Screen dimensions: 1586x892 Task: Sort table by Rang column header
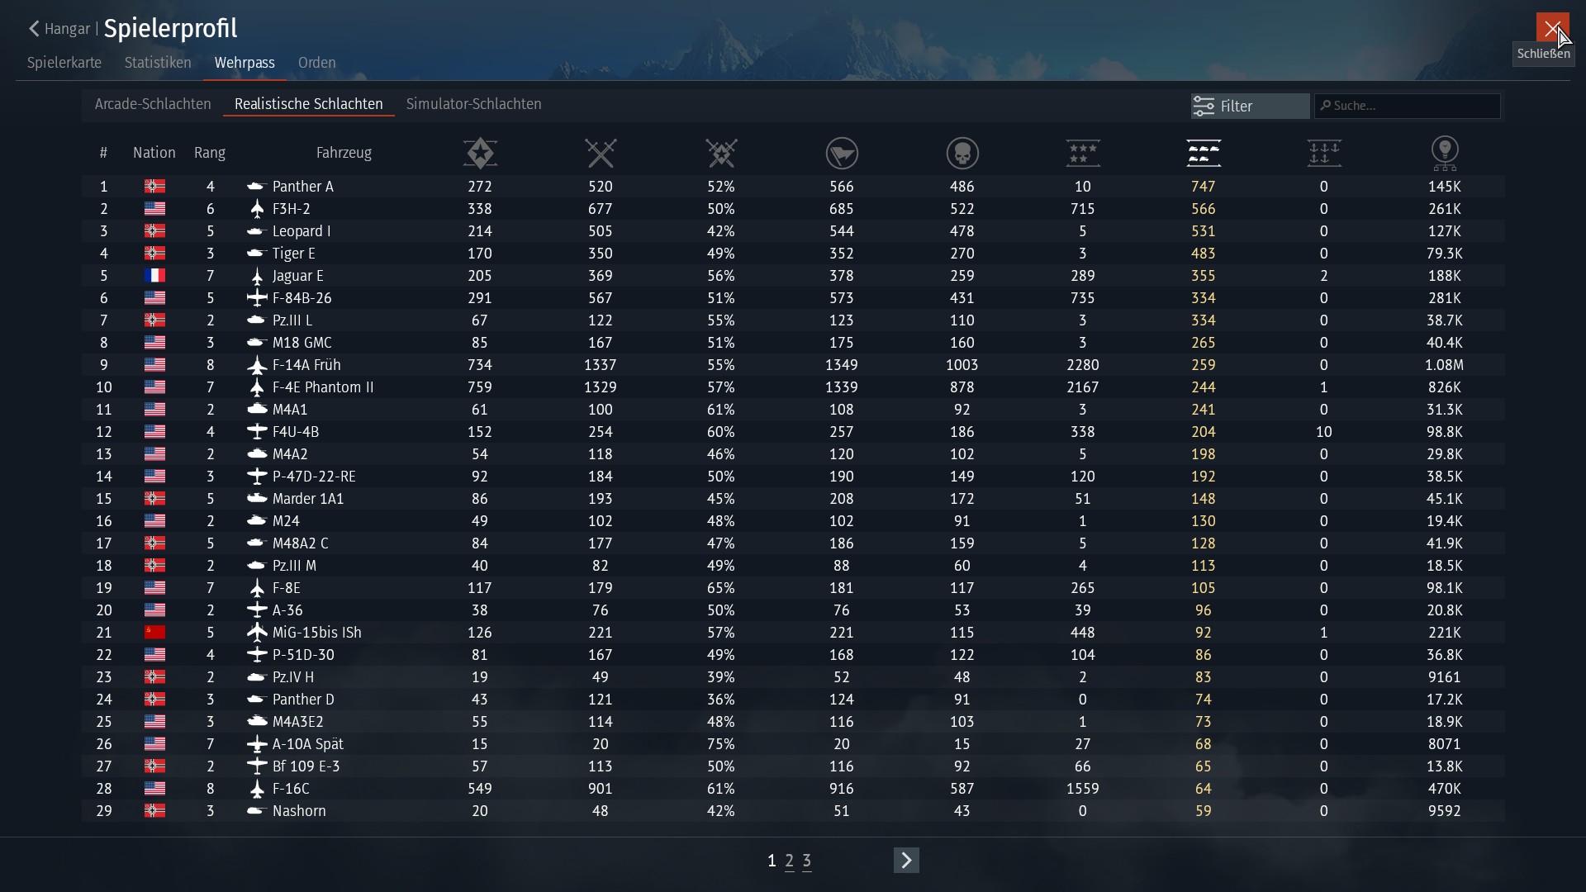(x=210, y=153)
